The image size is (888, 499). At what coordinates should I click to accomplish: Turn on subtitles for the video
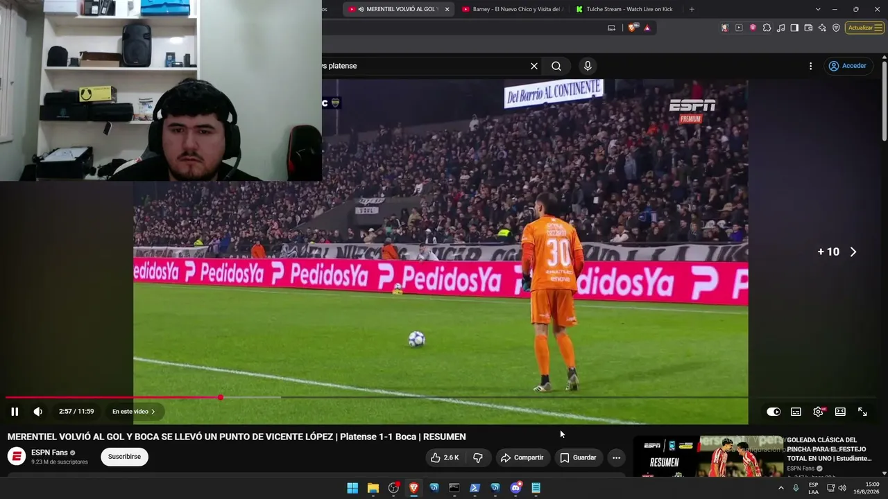point(796,412)
